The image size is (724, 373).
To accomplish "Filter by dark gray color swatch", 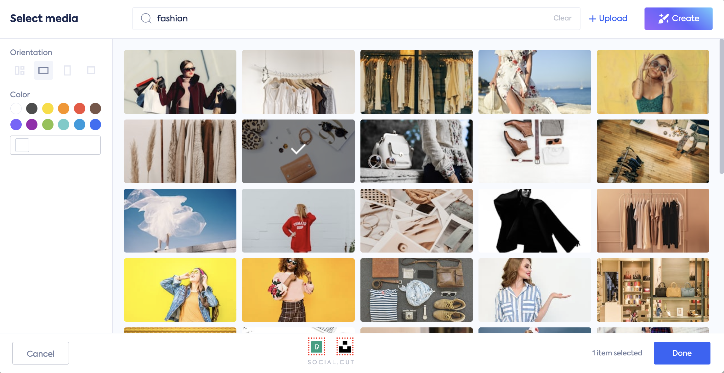I will pyautogui.click(x=32, y=109).
